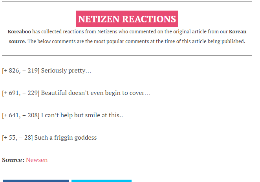Viewport: 260px width, 182px height.
Task: Click the bold 'Korean' word ending first intro line
Action: coord(238,32)
